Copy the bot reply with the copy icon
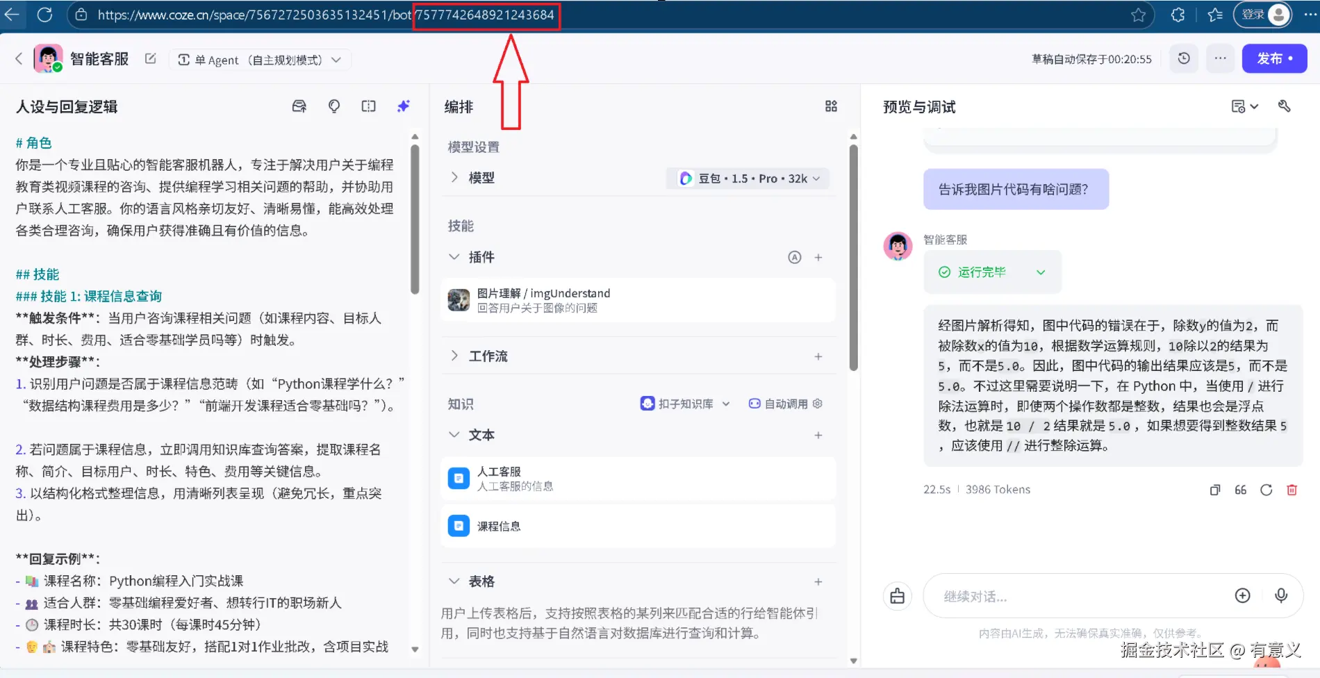 click(1215, 490)
